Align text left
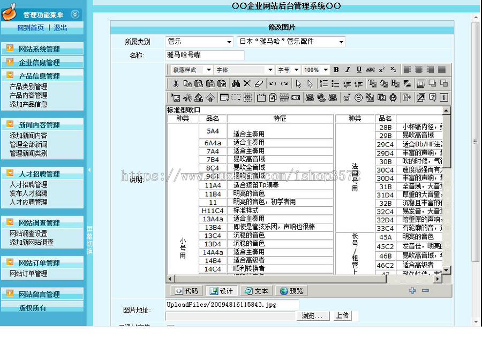Screen dimensions: 482x349 click(408, 69)
